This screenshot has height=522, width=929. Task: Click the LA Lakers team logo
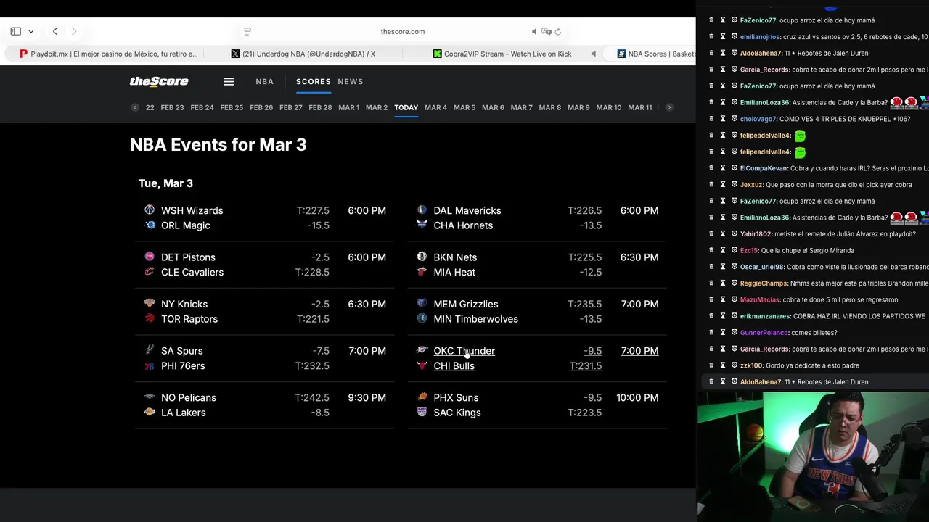pyautogui.click(x=150, y=412)
